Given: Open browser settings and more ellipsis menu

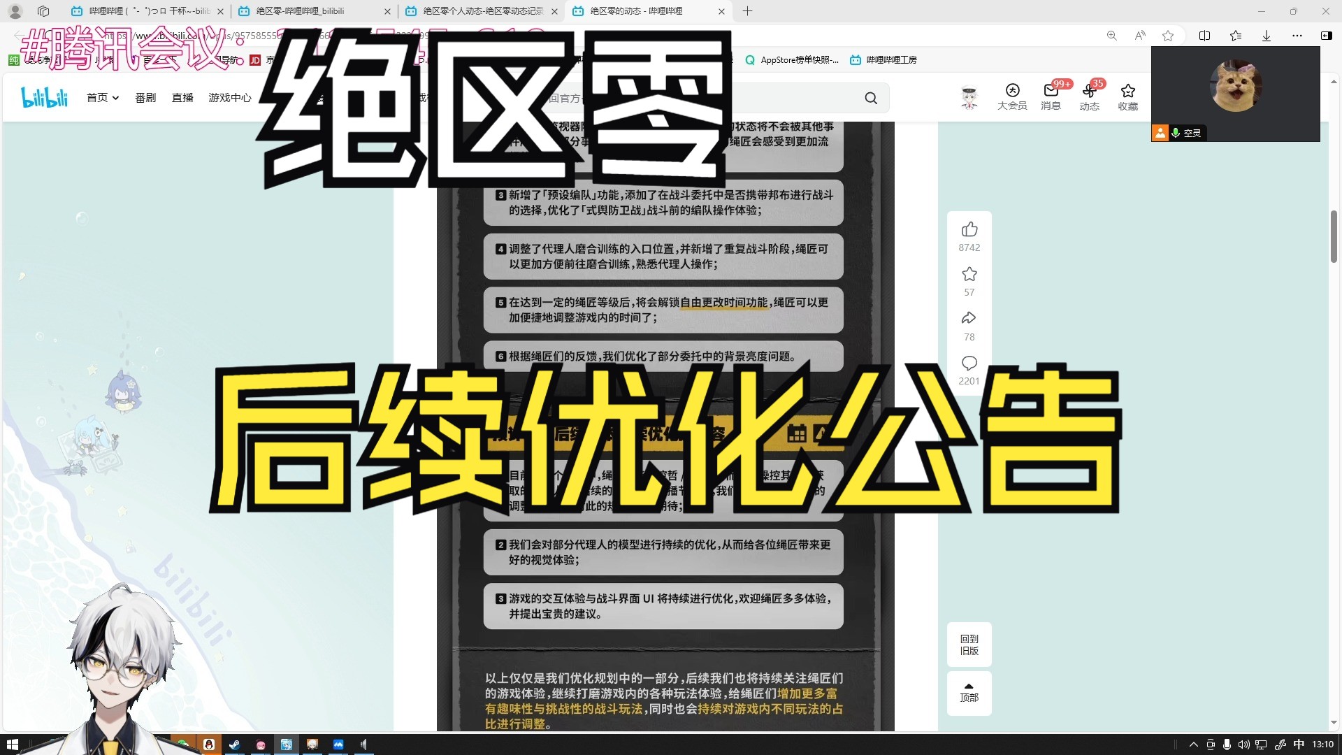Looking at the screenshot, I should click(1297, 36).
